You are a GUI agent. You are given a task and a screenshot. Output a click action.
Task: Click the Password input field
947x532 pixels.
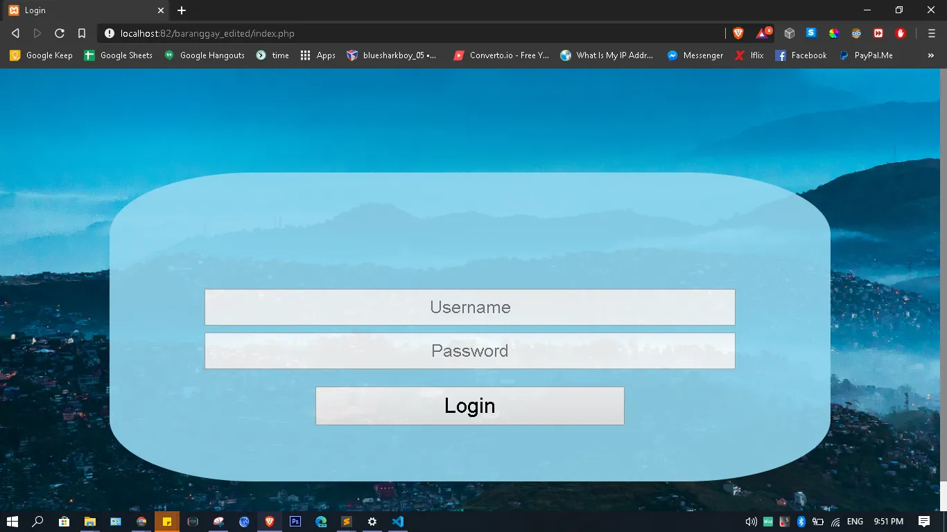[x=469, y=351]
